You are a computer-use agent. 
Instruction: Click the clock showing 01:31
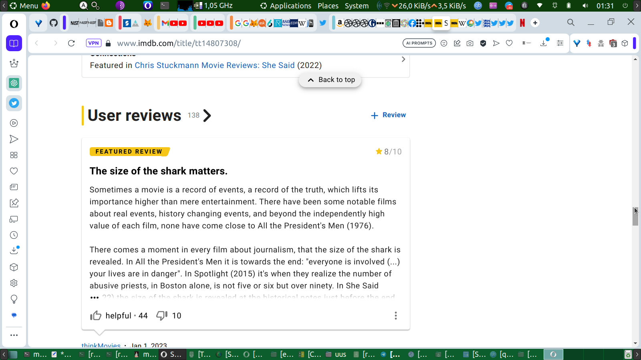tap(605, 6)
